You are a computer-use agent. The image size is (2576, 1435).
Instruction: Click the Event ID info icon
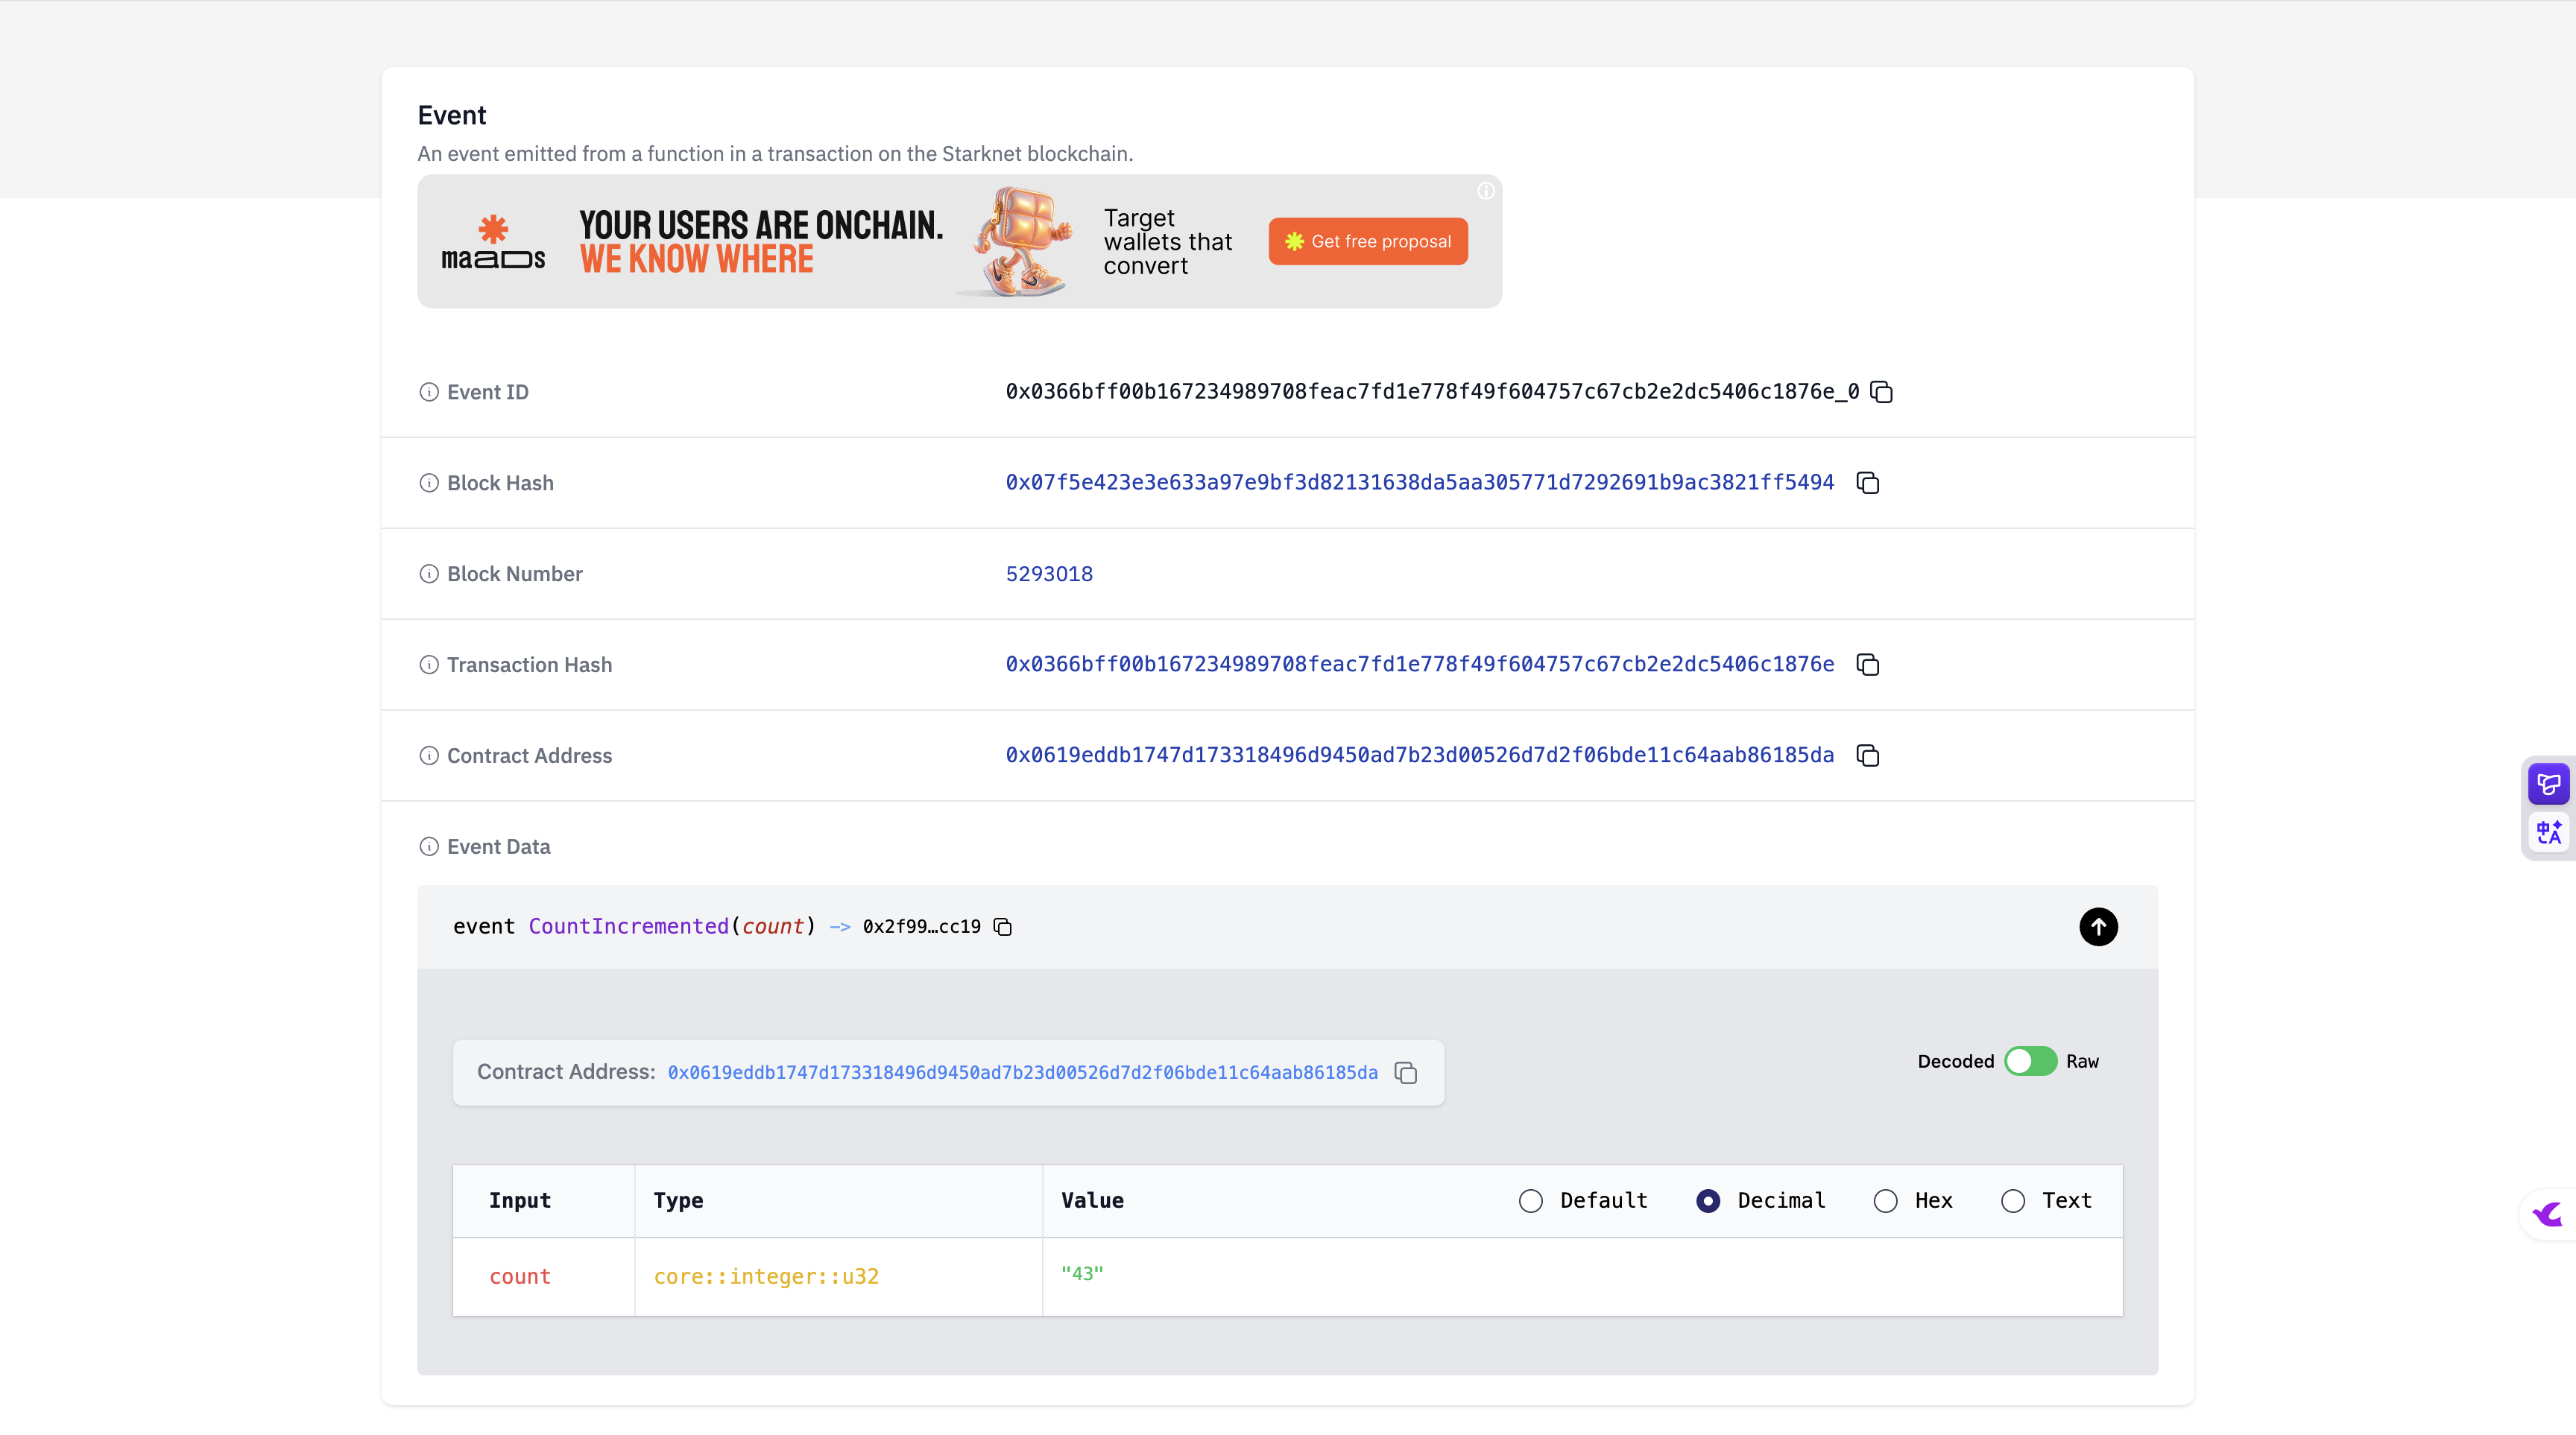429,392
